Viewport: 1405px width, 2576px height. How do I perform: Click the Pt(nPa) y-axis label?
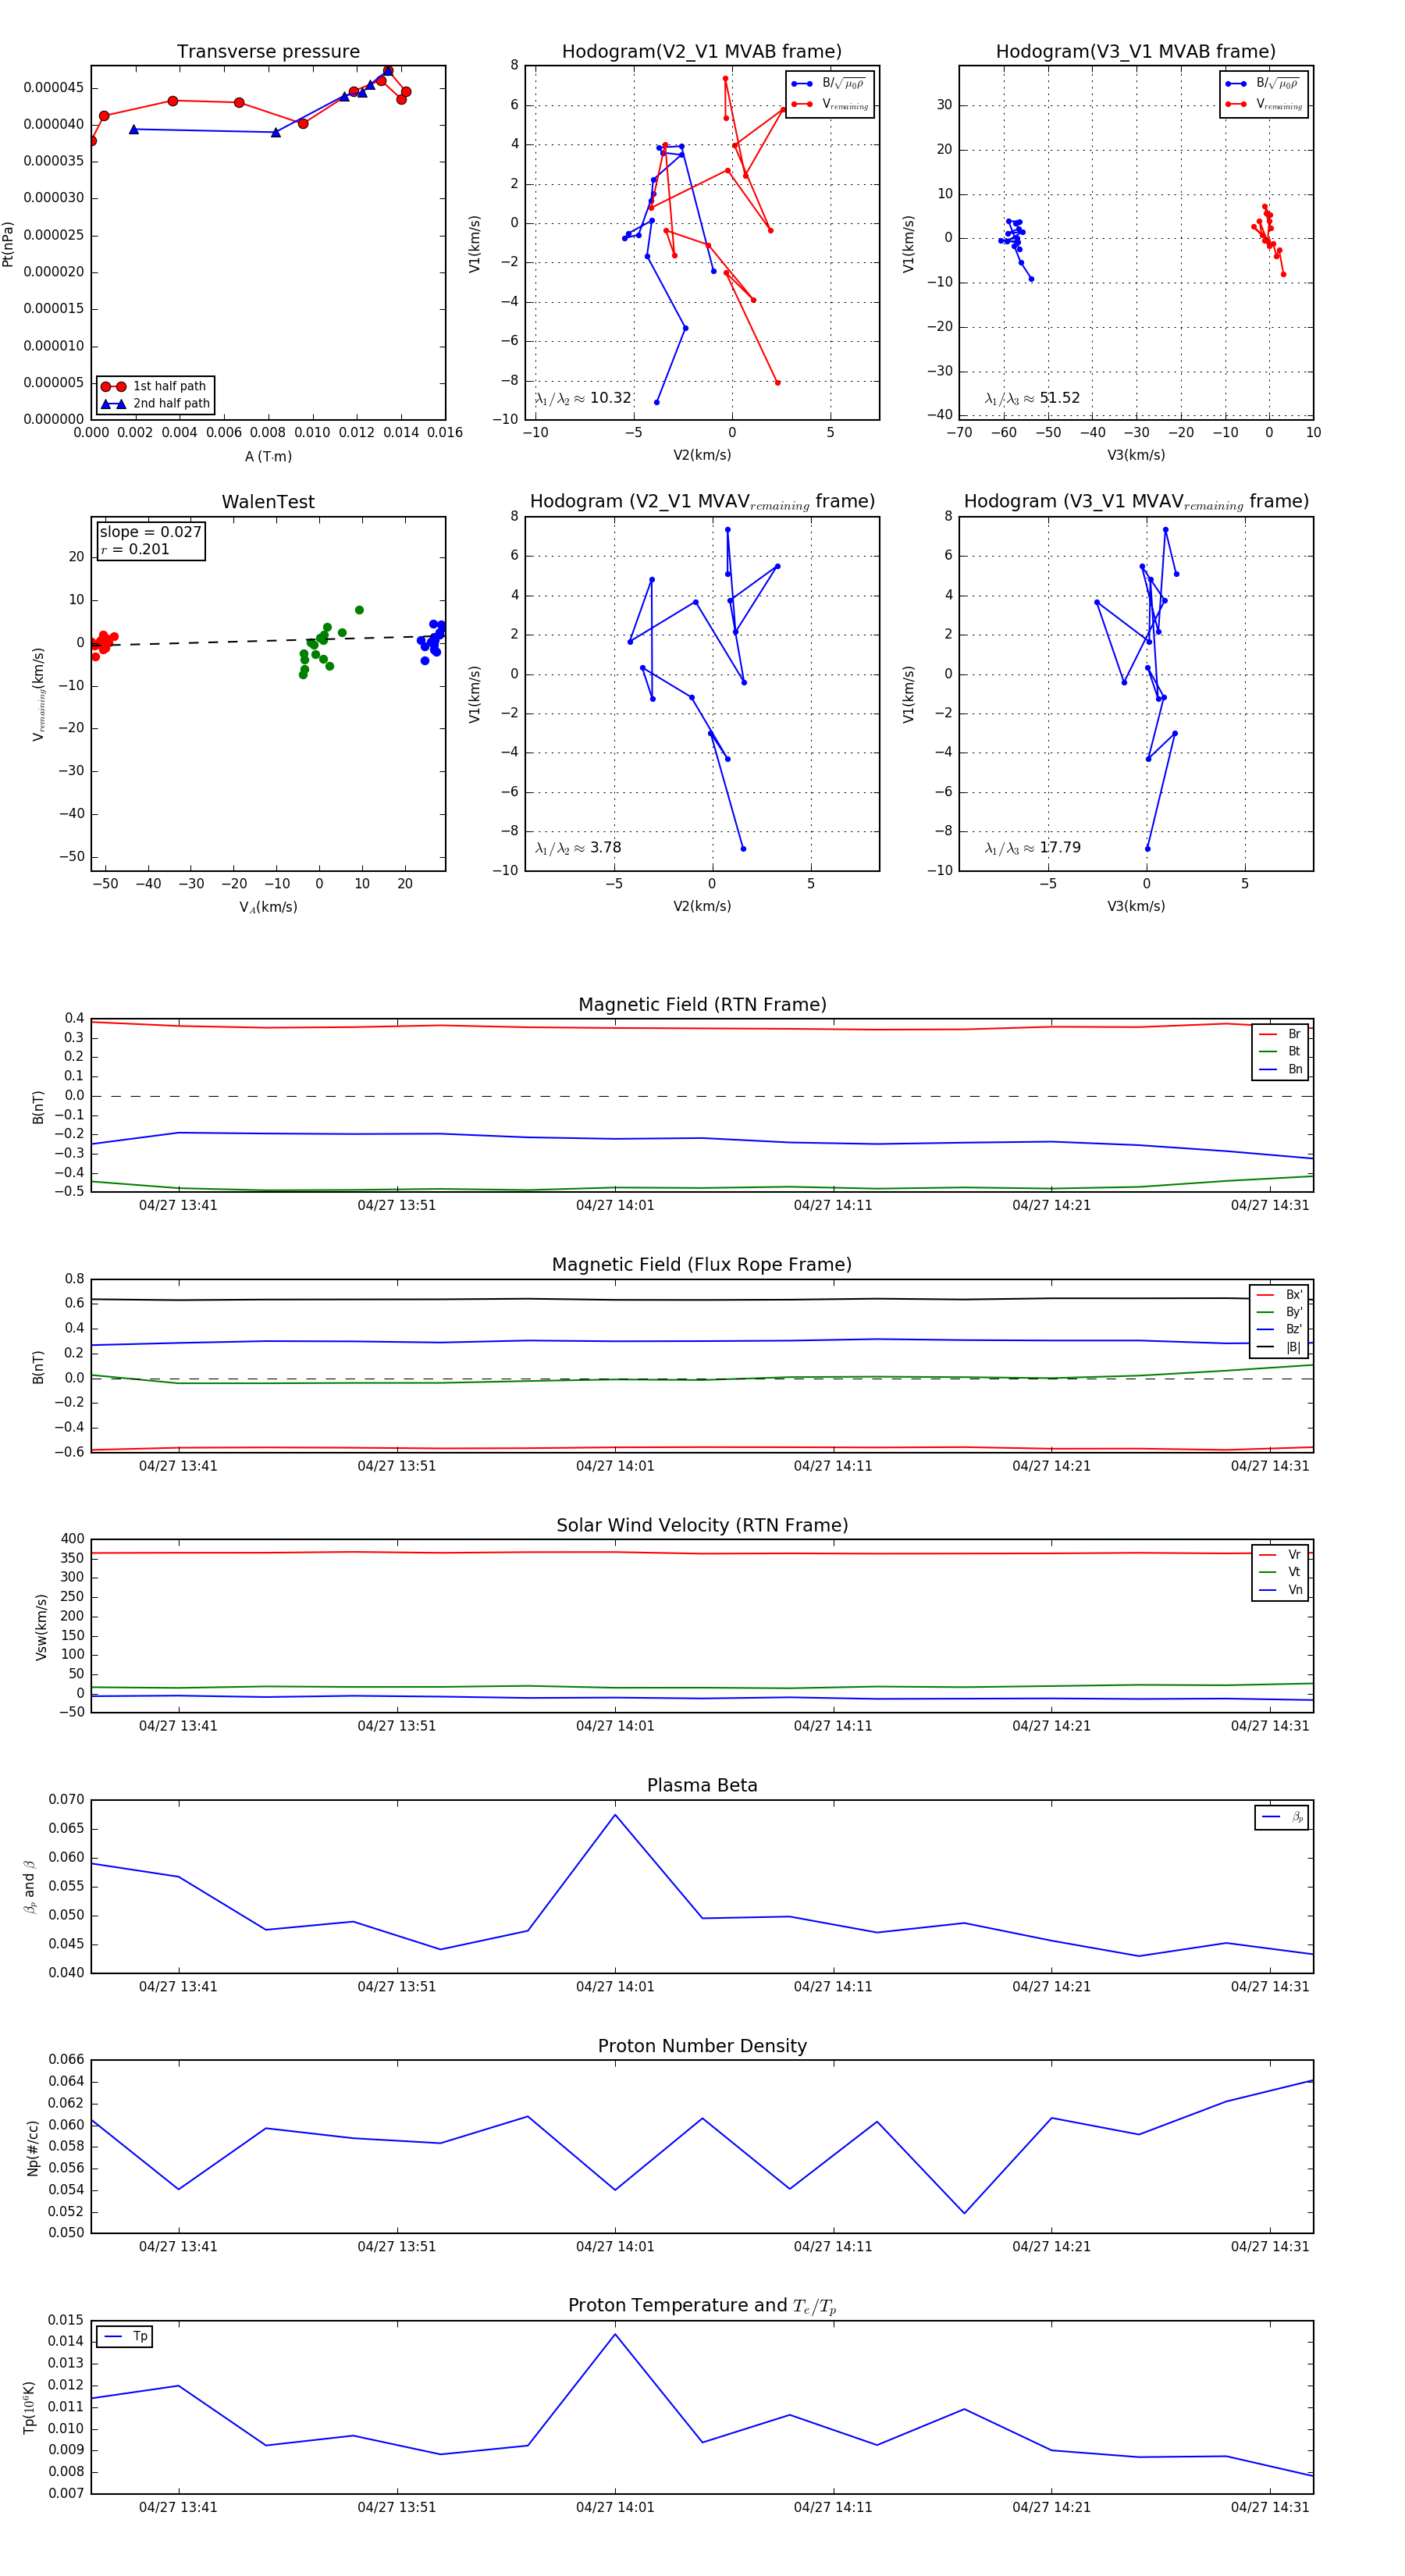tap(9, 243)
